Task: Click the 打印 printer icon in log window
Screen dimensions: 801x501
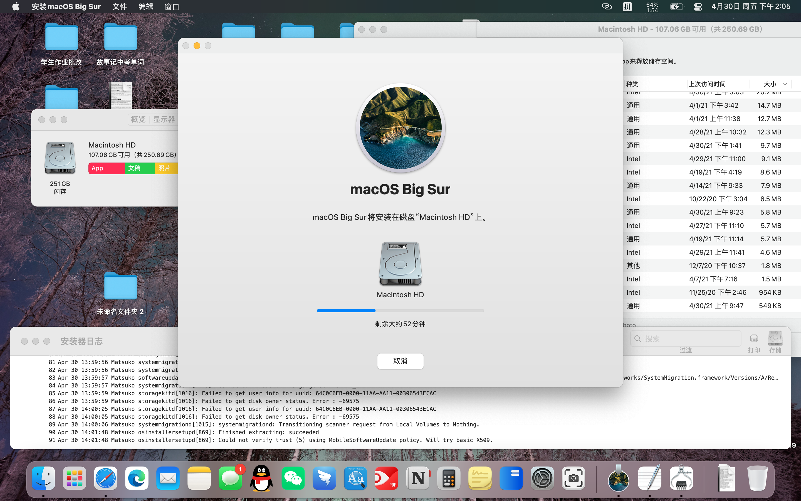Action: (x=754, y=339)
